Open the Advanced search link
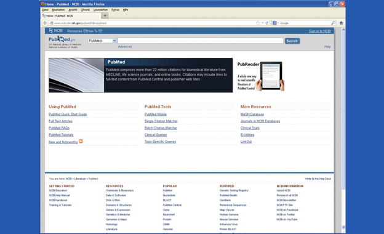The width and height of the screenshot is (384, 234). pos(125,47)
